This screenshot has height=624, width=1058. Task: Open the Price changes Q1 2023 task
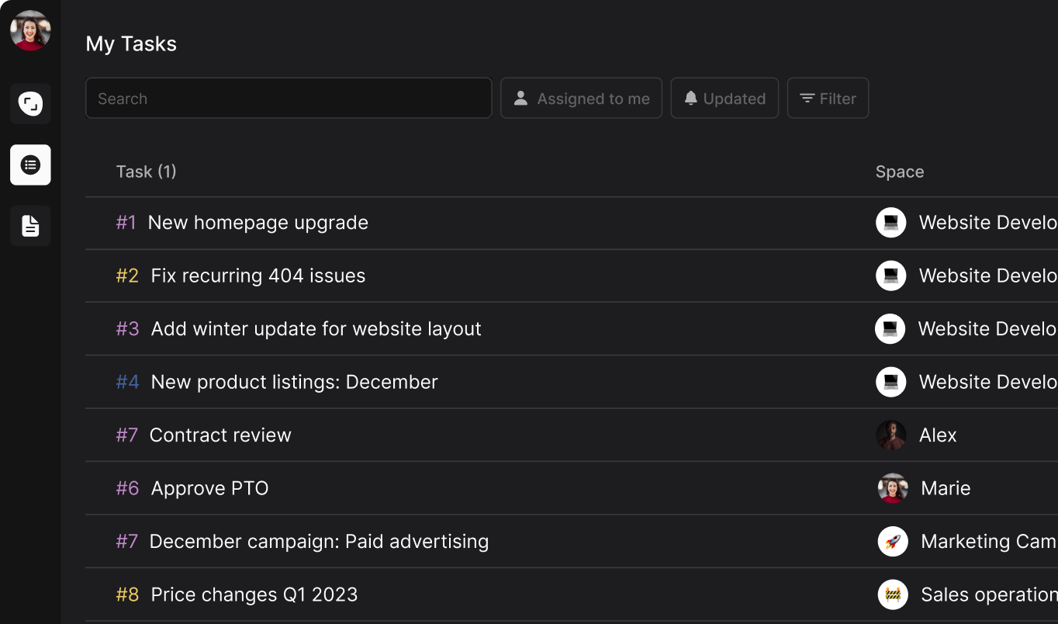pos(254,595)
